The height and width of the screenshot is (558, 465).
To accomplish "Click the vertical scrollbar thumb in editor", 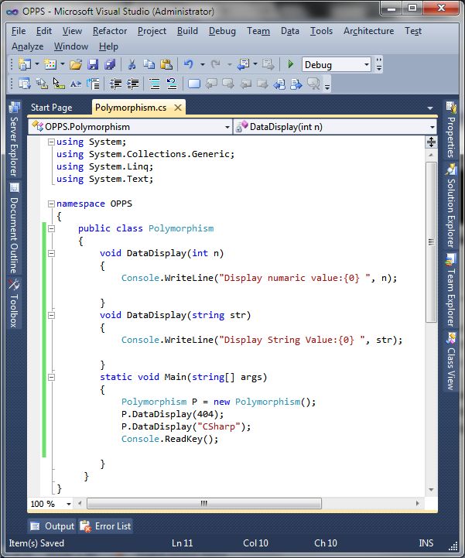I will (x=431, y=242).
